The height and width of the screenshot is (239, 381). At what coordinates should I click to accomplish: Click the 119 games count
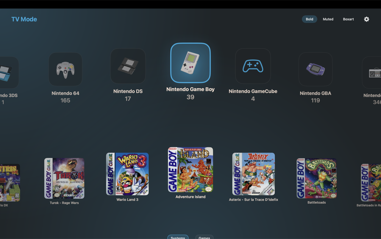[x=316, y=101]
